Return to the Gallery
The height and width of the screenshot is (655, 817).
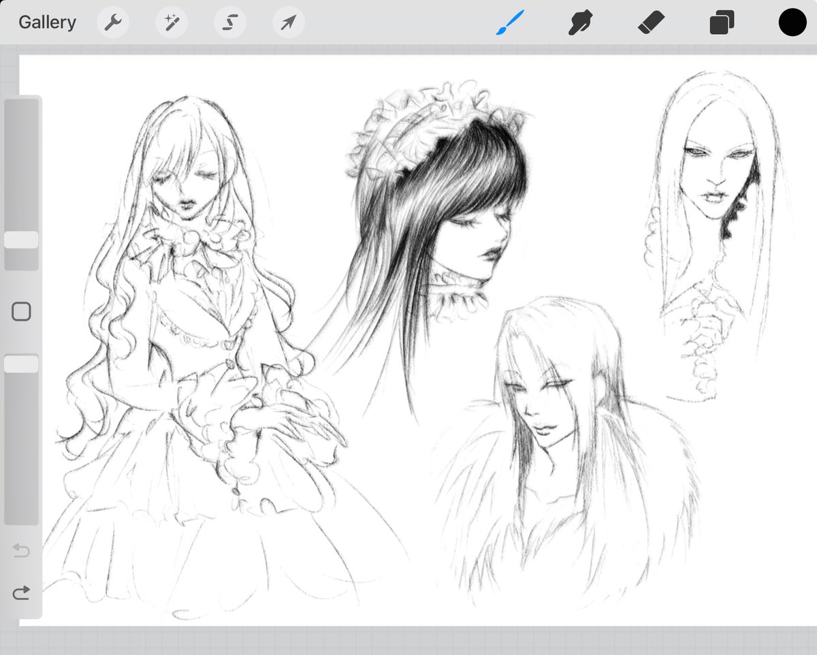[47, 22]
